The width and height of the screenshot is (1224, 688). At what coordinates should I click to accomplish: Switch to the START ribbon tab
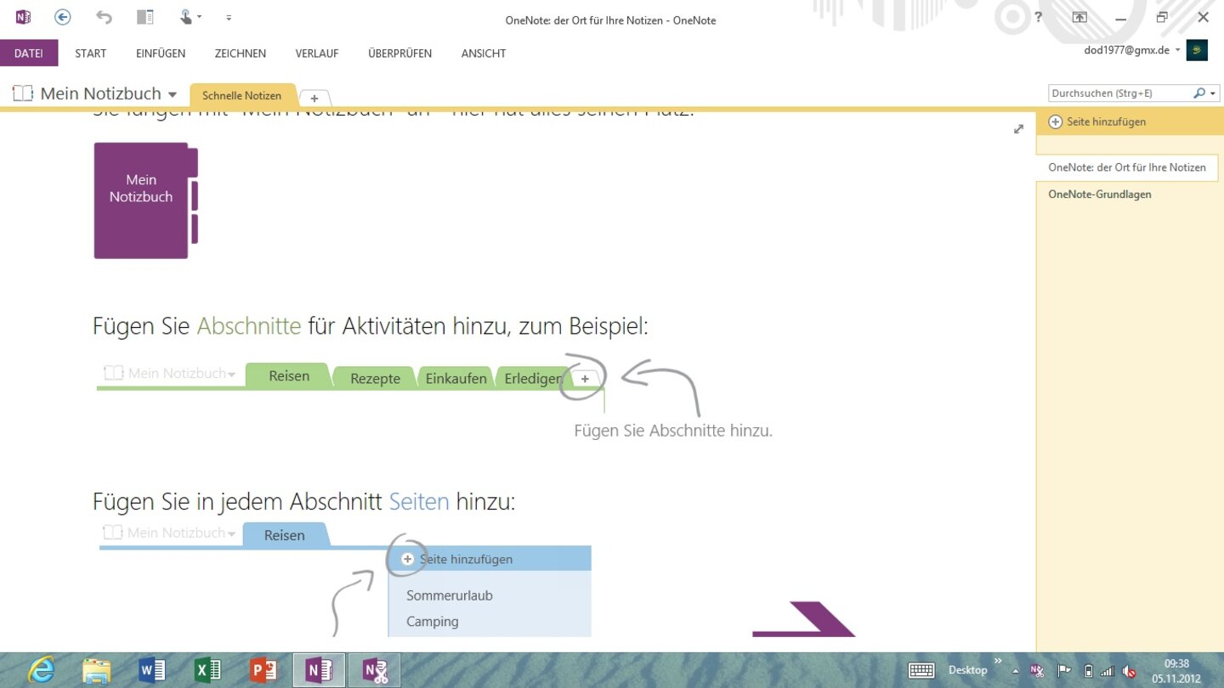(x=91, y=53)
